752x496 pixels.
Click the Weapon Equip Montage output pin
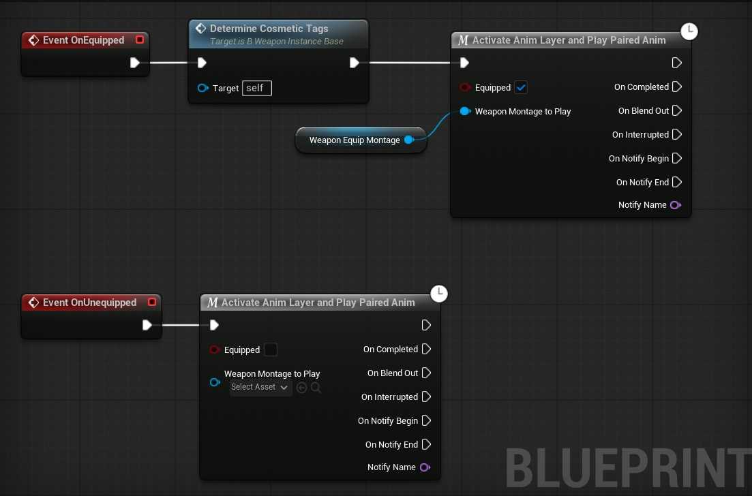coord(409,140)
